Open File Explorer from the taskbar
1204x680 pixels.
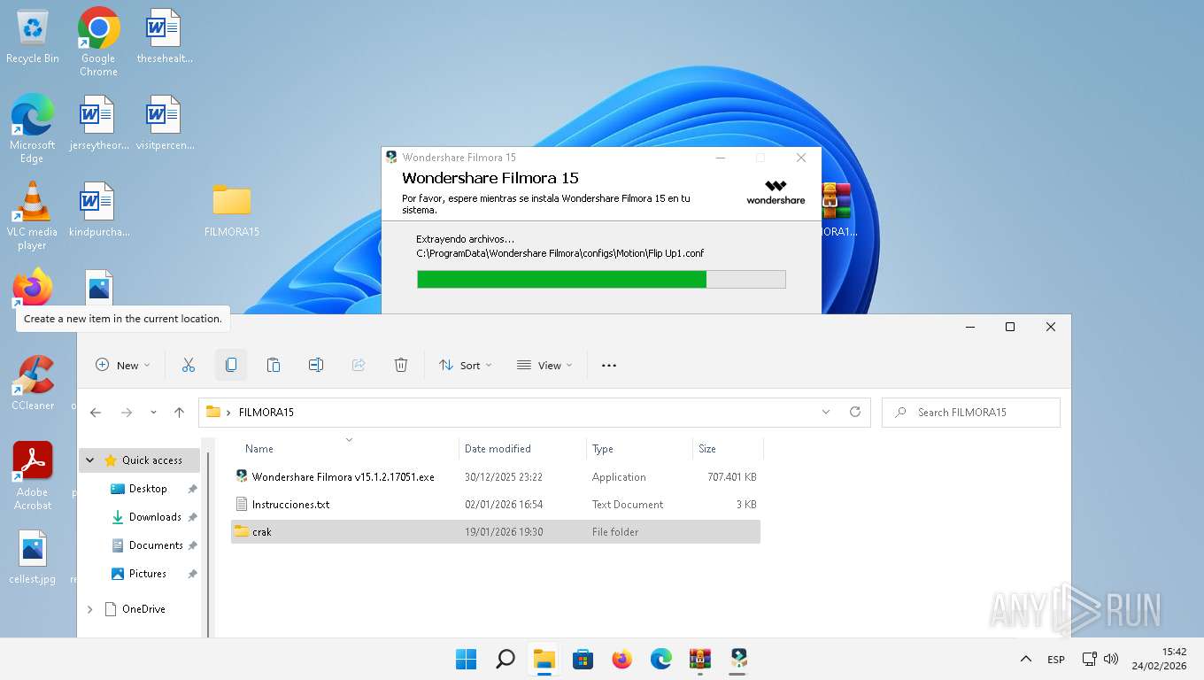coord(544,659)
